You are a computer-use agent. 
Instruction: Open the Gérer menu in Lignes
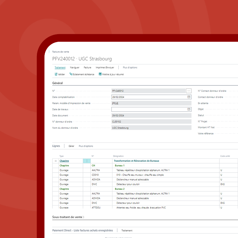click(71, 146)
